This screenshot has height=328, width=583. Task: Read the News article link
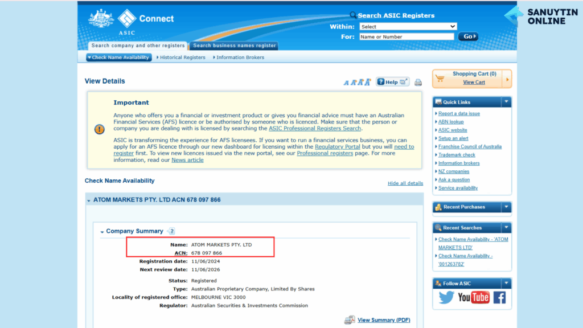point(187,160)
